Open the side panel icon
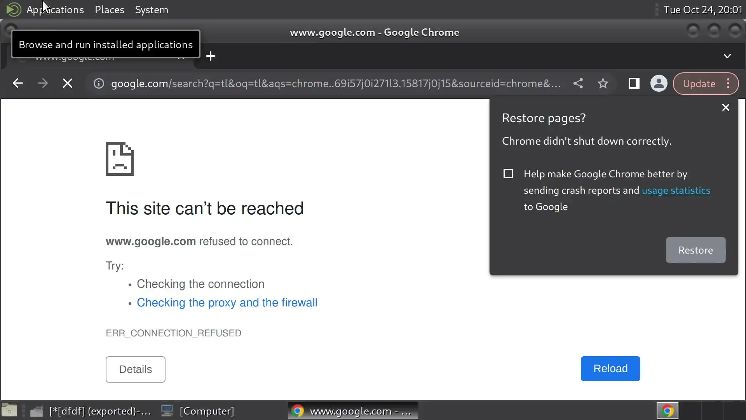Screen dimensions: 746x420 pyautogui.click(x=634, y=83)
